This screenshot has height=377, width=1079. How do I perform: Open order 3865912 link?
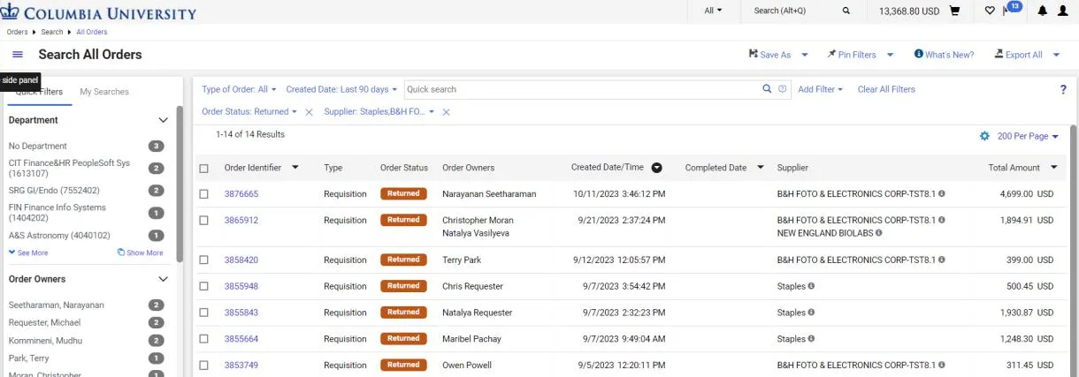click(x=241, y=220)
